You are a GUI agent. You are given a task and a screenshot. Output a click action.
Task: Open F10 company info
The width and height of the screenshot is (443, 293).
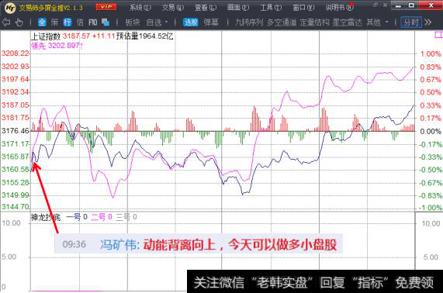92,22
